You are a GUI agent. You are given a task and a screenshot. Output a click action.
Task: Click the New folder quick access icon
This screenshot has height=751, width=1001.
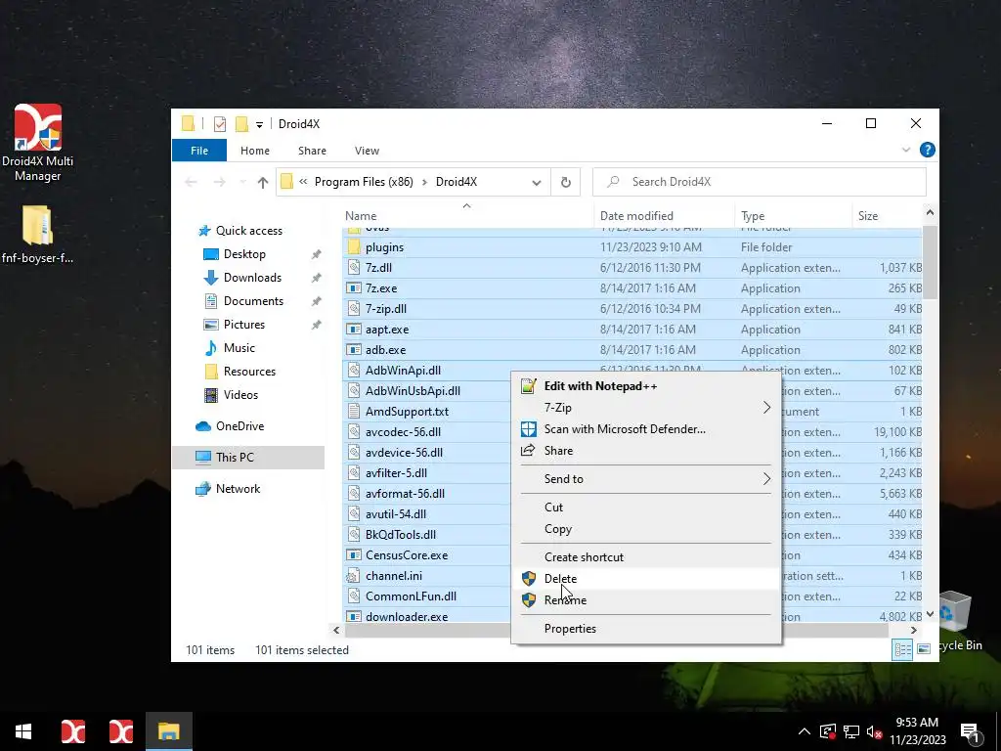click(x=241, y=124)
